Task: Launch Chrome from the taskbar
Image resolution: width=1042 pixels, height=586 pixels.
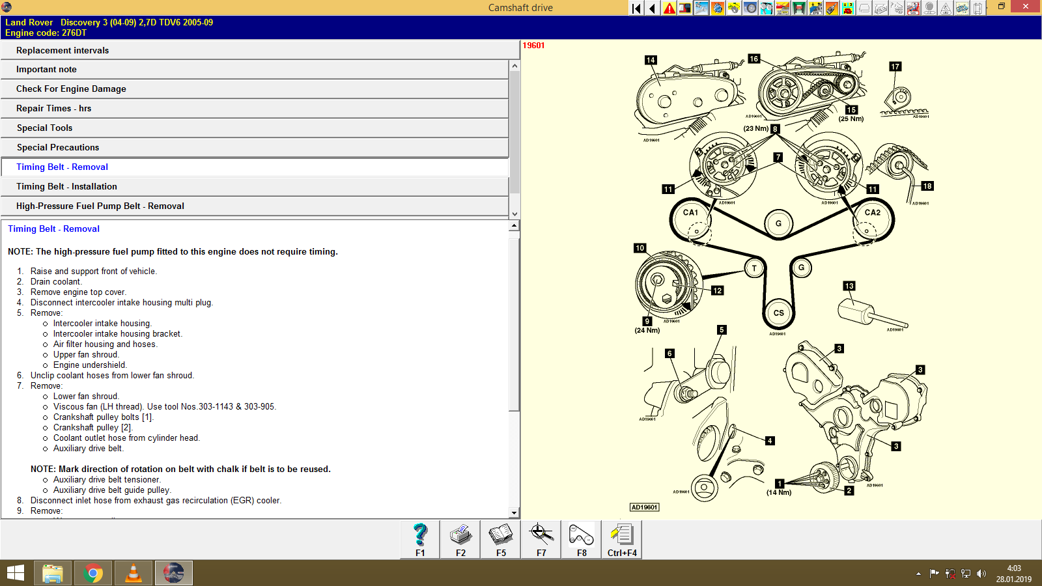Action: (92, 573)
